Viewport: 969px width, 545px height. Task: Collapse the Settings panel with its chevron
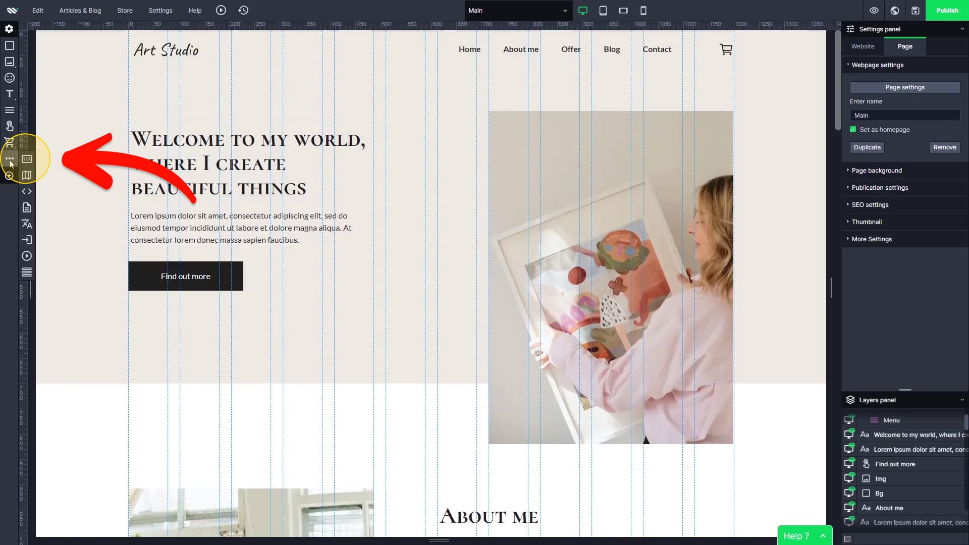click(962, 29)
